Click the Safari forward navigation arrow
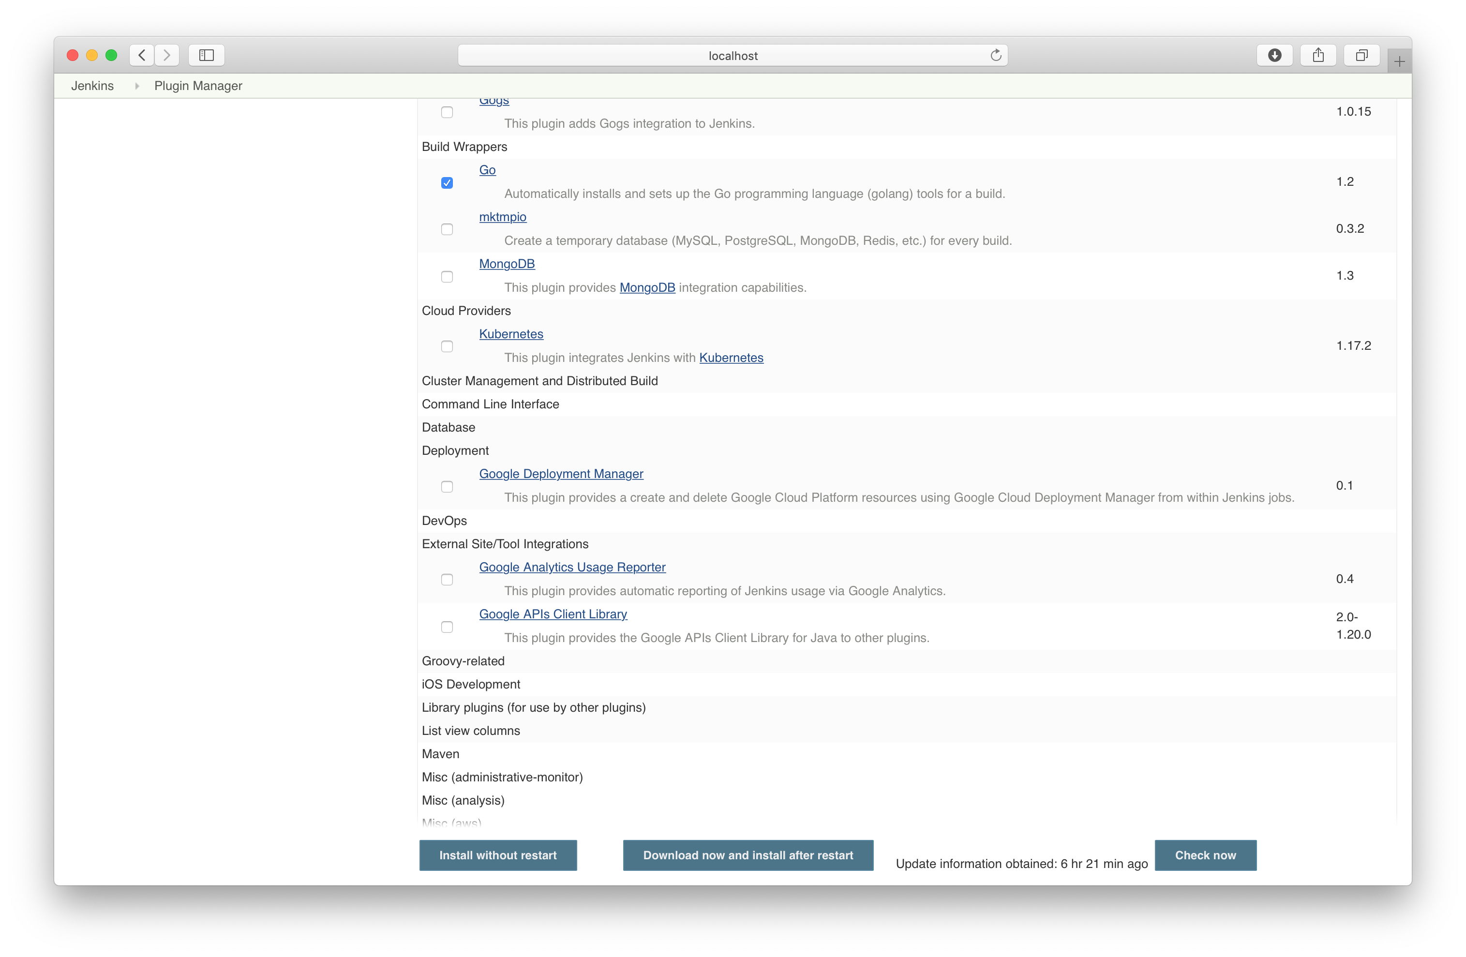 click(167, 56)
